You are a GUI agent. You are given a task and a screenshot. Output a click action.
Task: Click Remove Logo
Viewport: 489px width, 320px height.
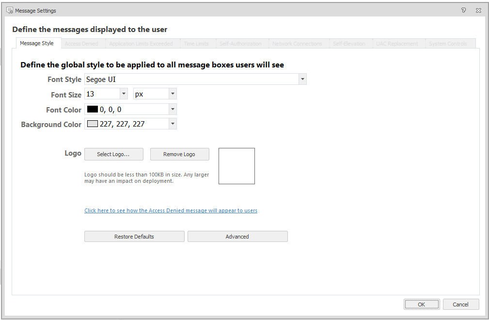[x=179, y=154]
